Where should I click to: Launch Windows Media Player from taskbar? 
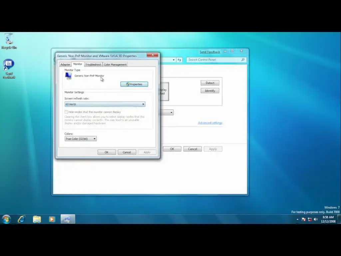(x=52, y=219)
